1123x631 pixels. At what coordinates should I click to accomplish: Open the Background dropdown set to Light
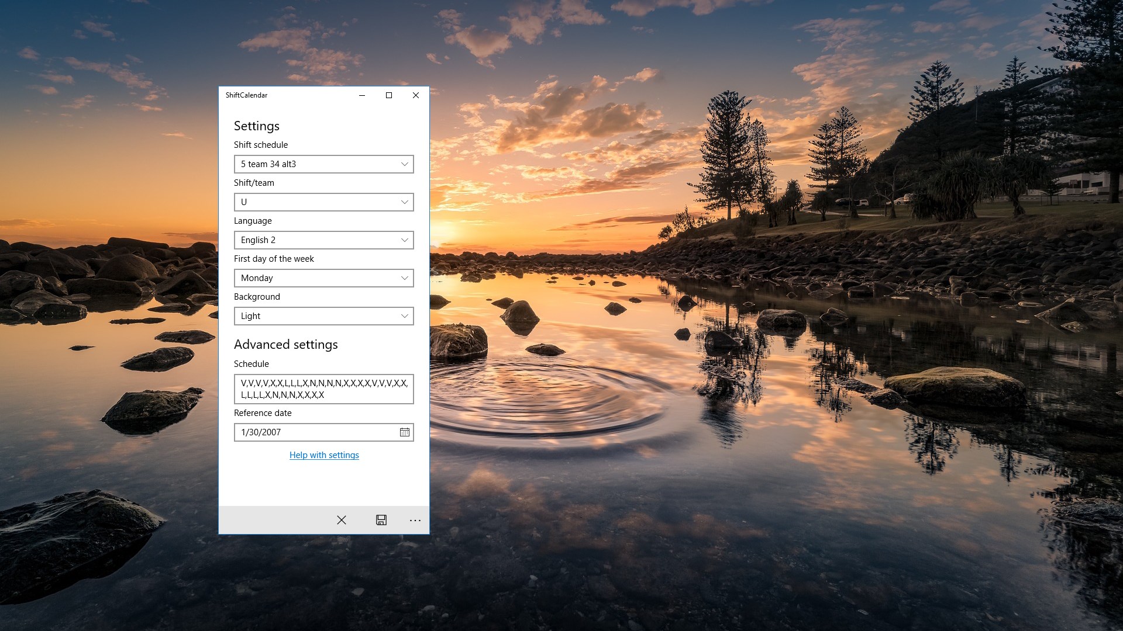tap(323, 316)
